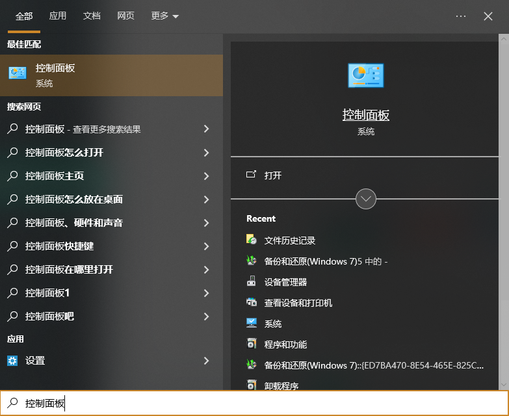
Task: Click the preview pane vertical scrollbar
Action: [x=504, y=211]
